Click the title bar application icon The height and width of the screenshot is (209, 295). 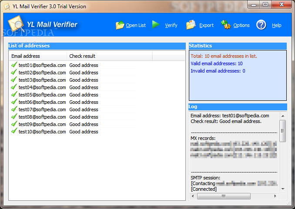tap(7, 7)
